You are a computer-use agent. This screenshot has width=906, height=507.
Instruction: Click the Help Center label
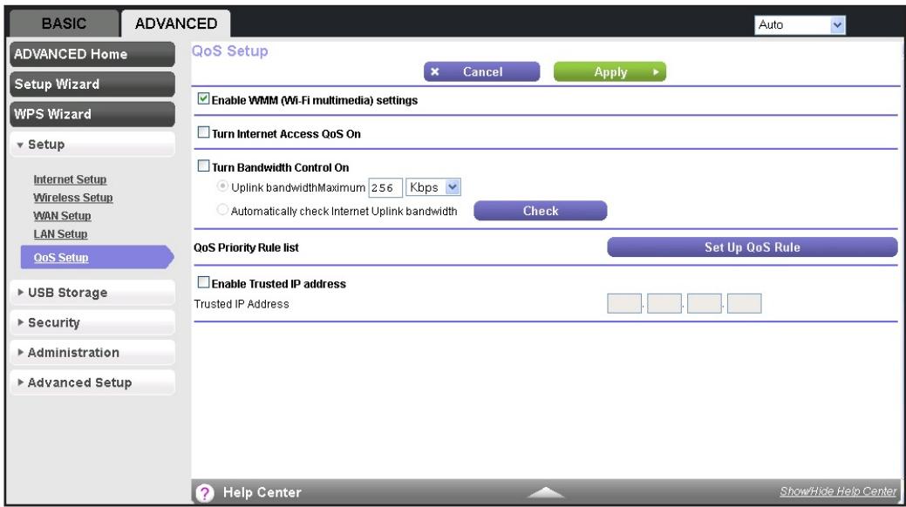coord(262,492)
